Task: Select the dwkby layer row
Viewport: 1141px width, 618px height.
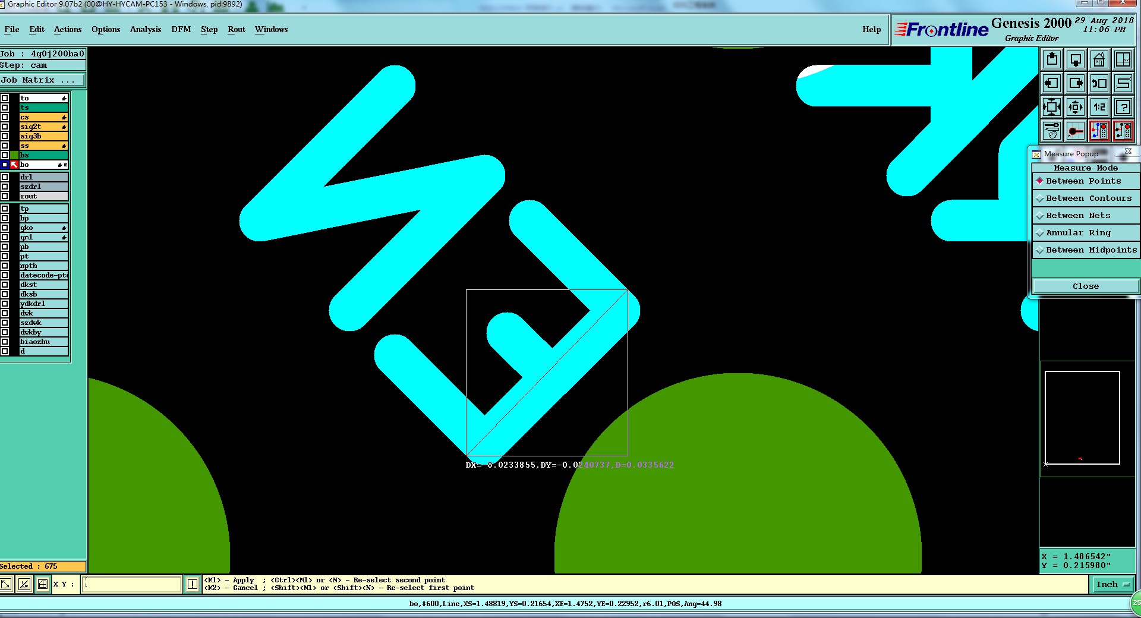Action: point(43,332)
